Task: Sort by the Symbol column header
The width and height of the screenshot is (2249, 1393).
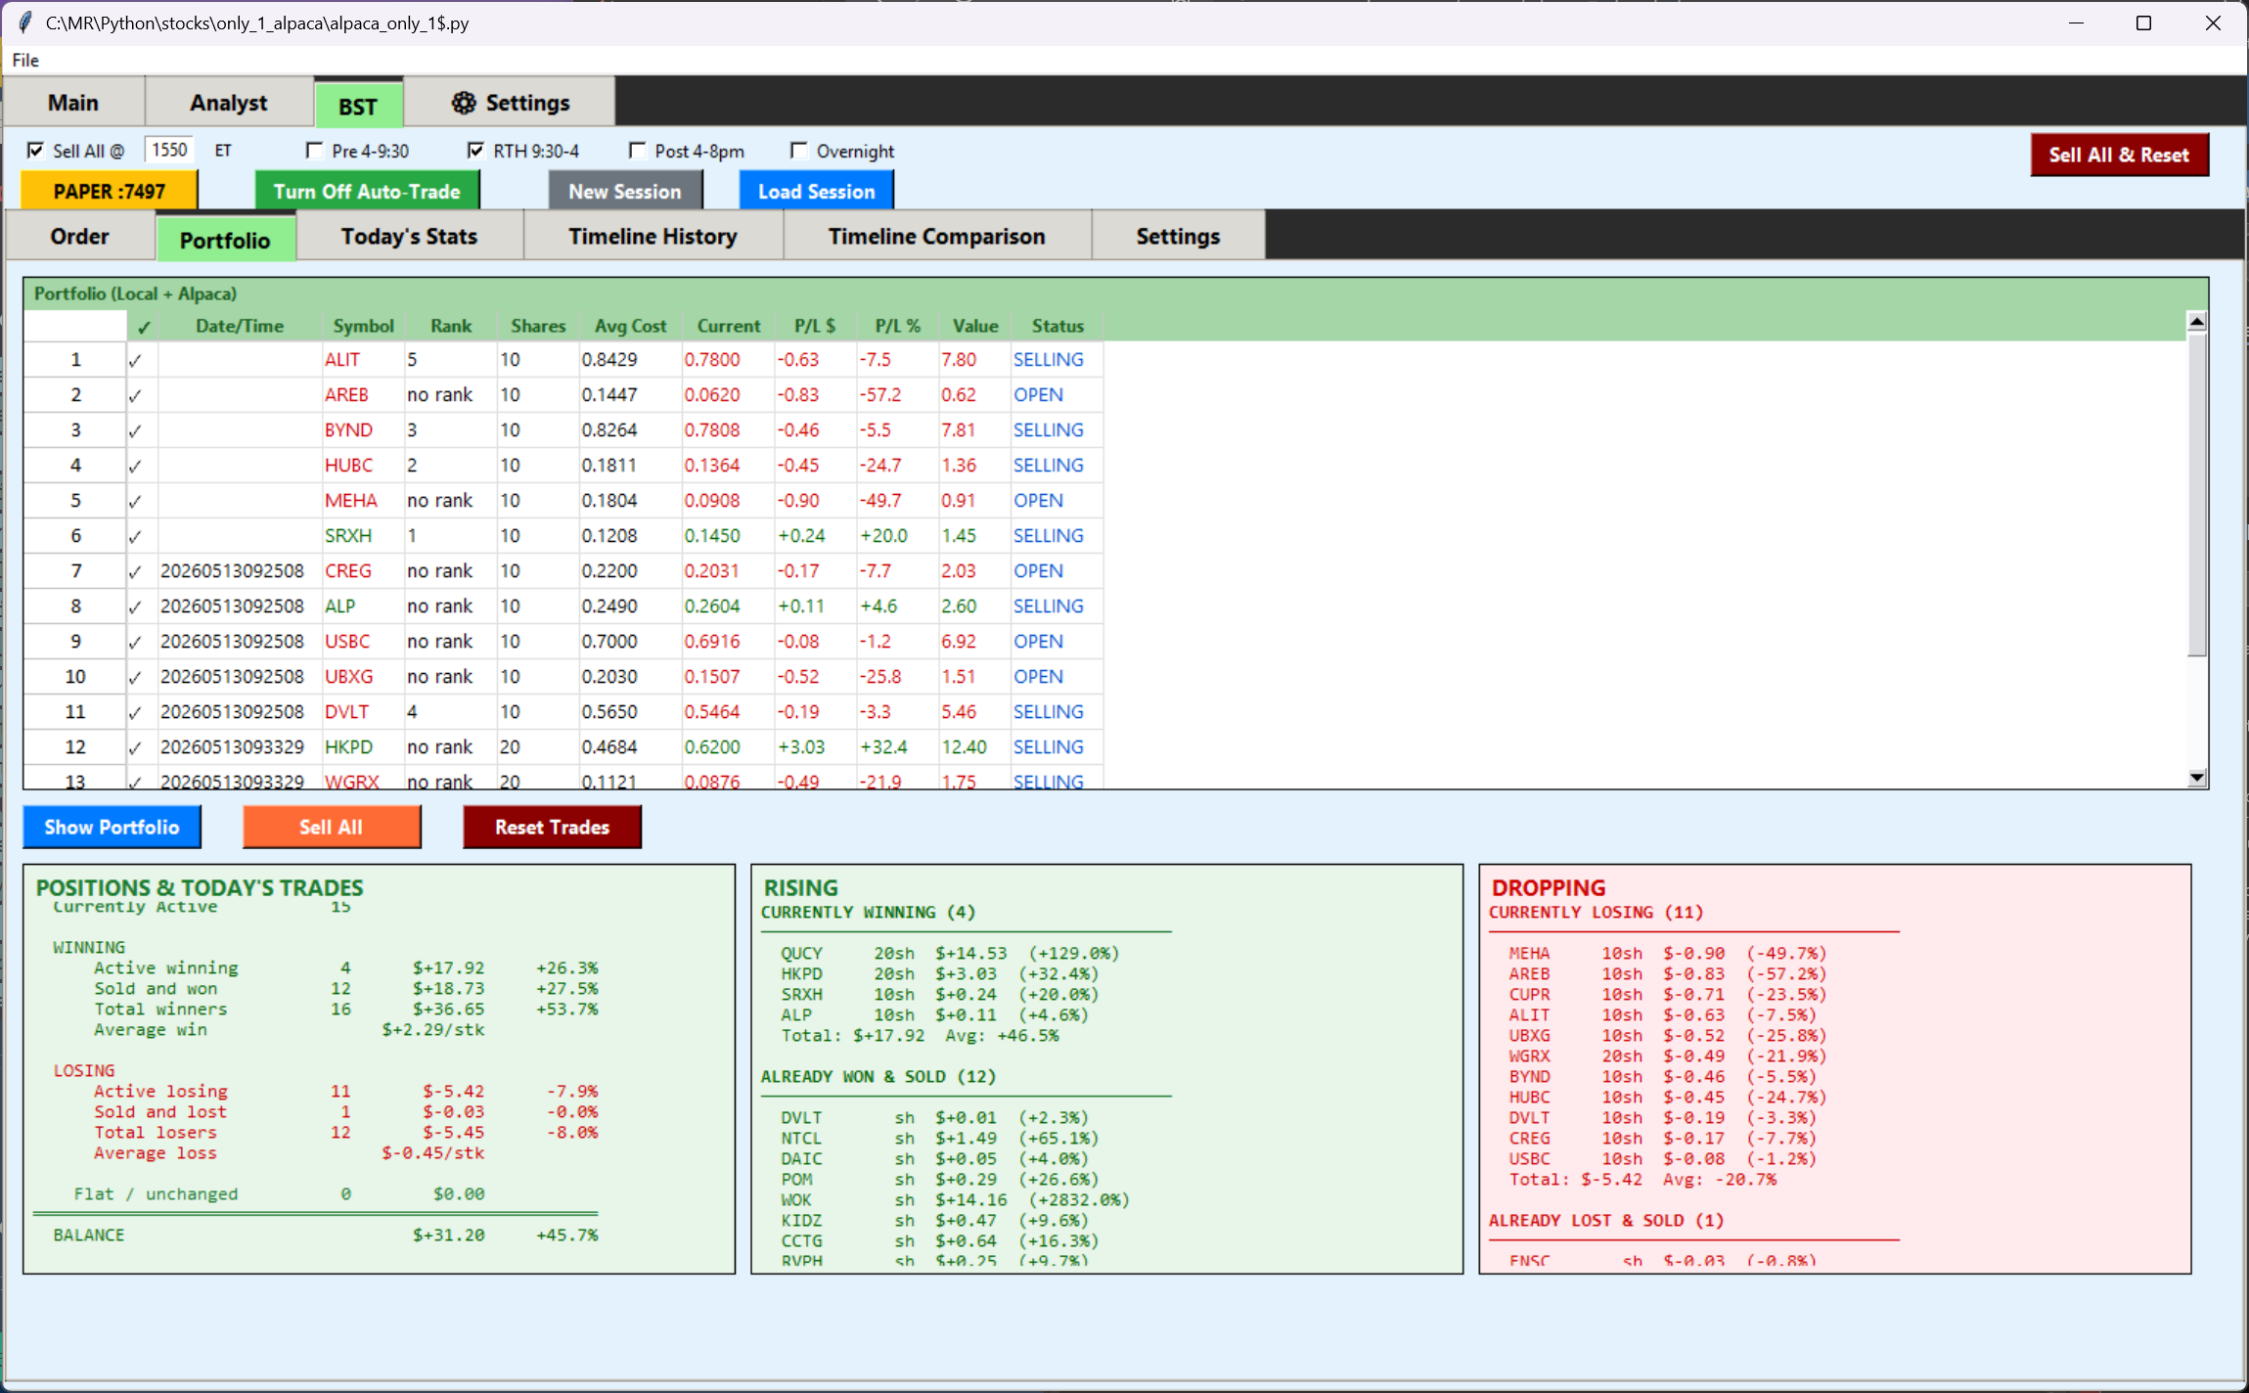Action: pos(363,326)
